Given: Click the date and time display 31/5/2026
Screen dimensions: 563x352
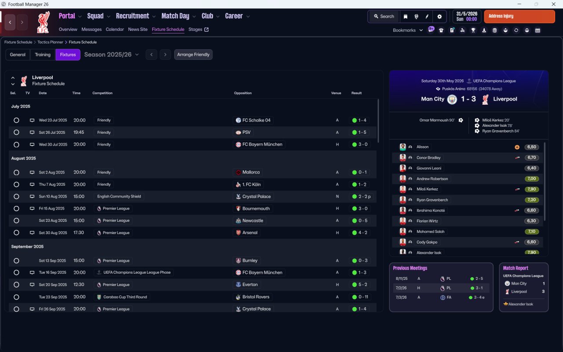Looking at the screenshot, I should point(467,17).
